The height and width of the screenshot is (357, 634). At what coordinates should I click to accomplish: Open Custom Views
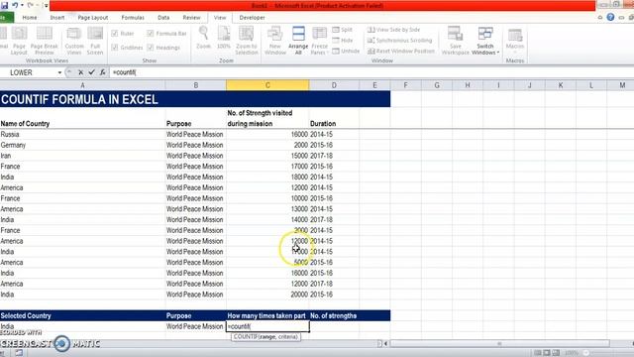(74, 41)
